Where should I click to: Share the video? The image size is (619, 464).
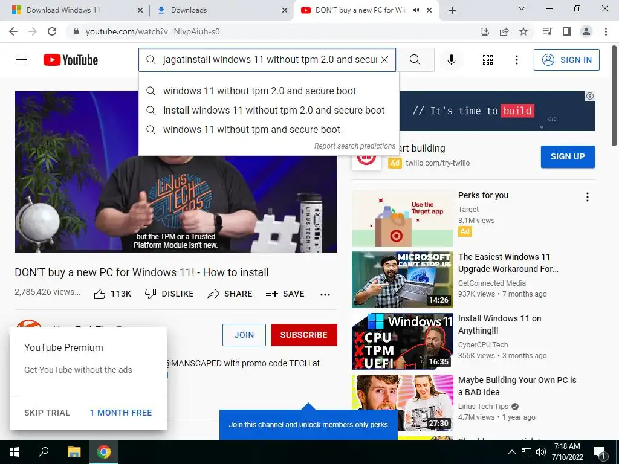(230, 294)
